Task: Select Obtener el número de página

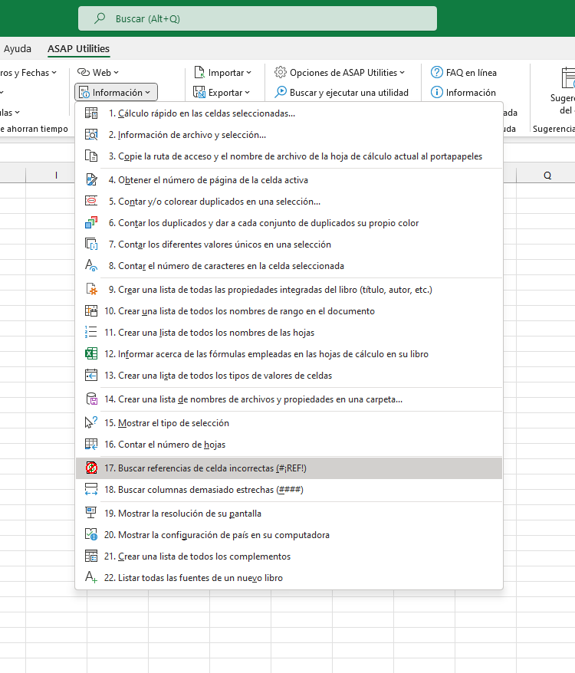Action: tap(289, 180)
